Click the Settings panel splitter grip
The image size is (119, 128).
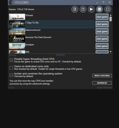click(60, 55)
